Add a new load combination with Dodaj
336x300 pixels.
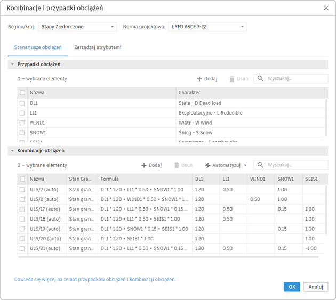[151, 165]
